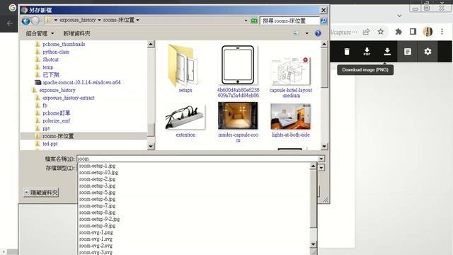Click Chrome back arrow behind dialog

(9, 23)
